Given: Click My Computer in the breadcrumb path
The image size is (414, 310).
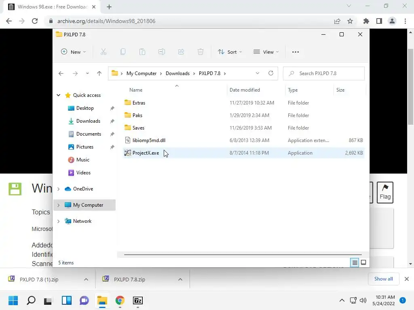Looking at the screenshot, I should pos(142,73).
